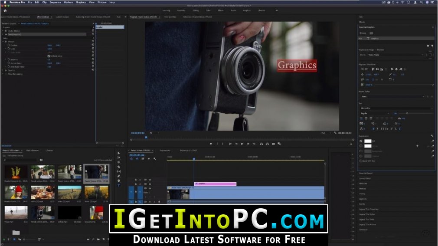Image resolution: width=438 pixels, height=246 pixels.
Task: Expand the Opacity effect section
Action: [3, 70]
